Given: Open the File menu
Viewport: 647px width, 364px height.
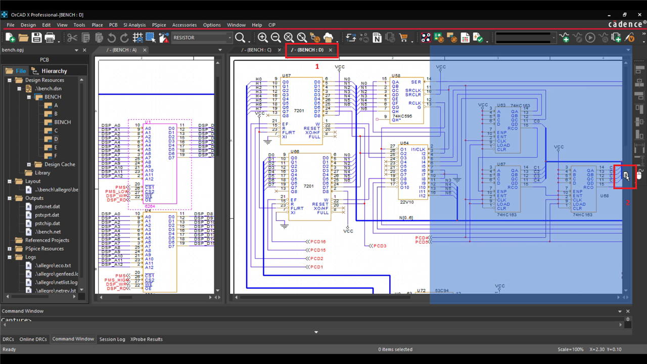Looking at the screenshot, I should pyautogui.click(x=11, y=25).
